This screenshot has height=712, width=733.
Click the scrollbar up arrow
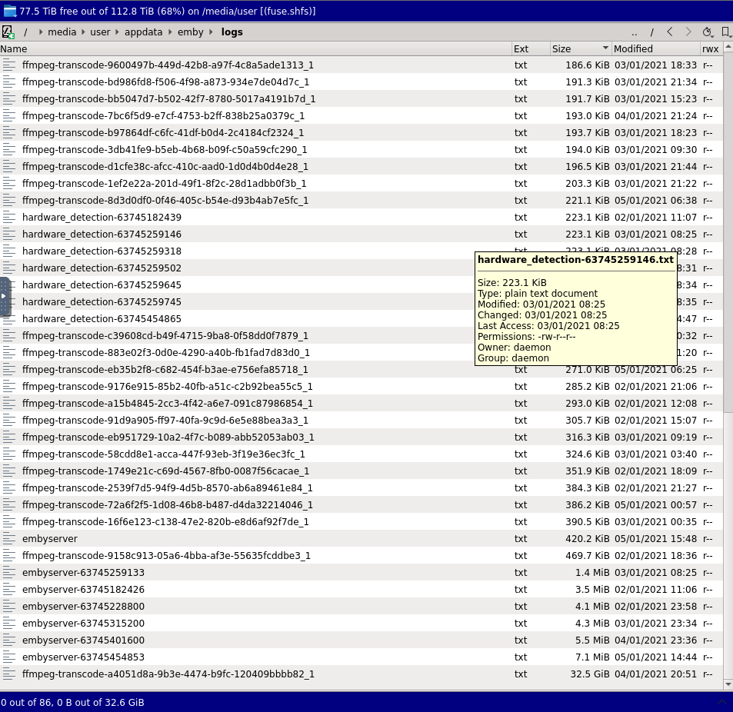coord(728,47)
